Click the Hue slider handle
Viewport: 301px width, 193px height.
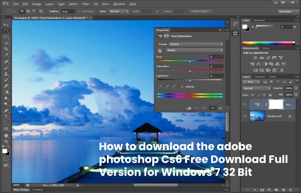pyautogui.click(x=190, y=62)
